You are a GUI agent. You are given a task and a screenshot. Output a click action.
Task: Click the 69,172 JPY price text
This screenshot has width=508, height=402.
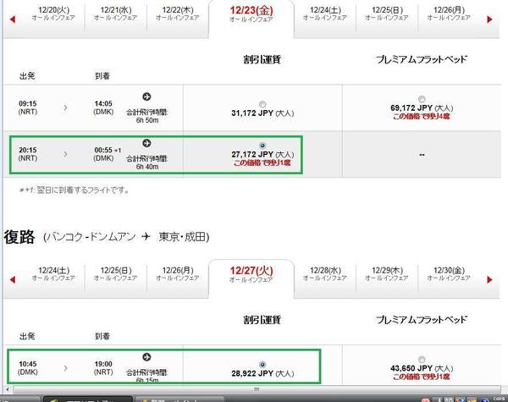(422, 107)
